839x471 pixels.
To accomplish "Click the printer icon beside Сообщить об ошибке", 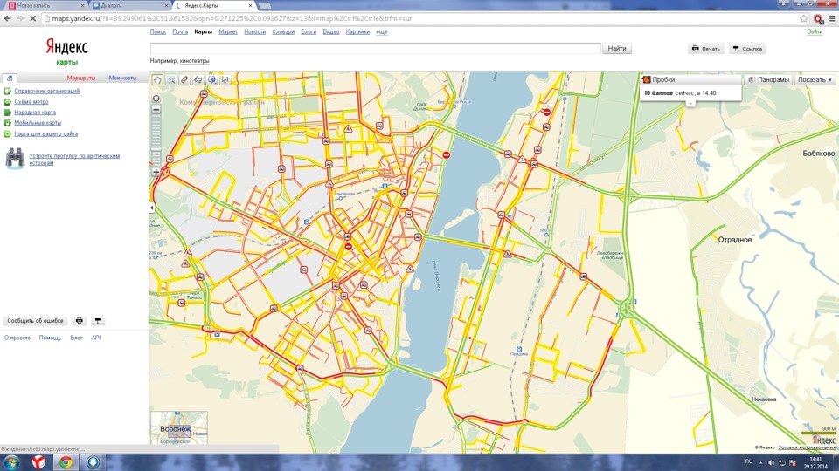I will [x=80, y=321].
